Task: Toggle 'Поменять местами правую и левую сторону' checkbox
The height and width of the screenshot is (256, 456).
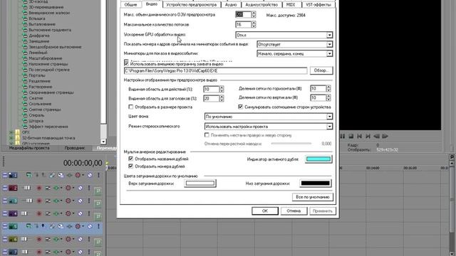Action: (207, 135)
